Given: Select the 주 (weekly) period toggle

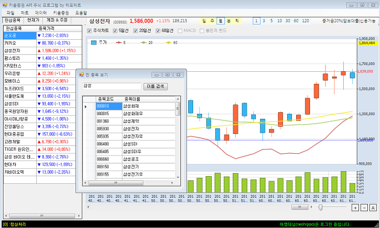Looking at the screenshot, I should (x=212, y=21).
